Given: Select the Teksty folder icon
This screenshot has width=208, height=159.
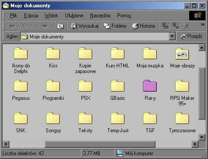Looking at the screenshot, I should coord(85,118).
